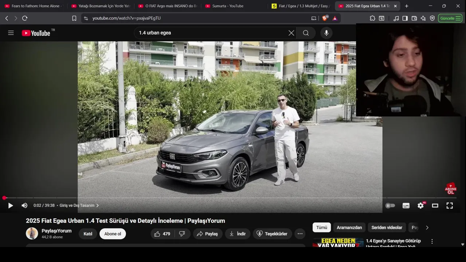Open the YouTube hamburger guide menu
466x262 pixels.
[11, 33]
